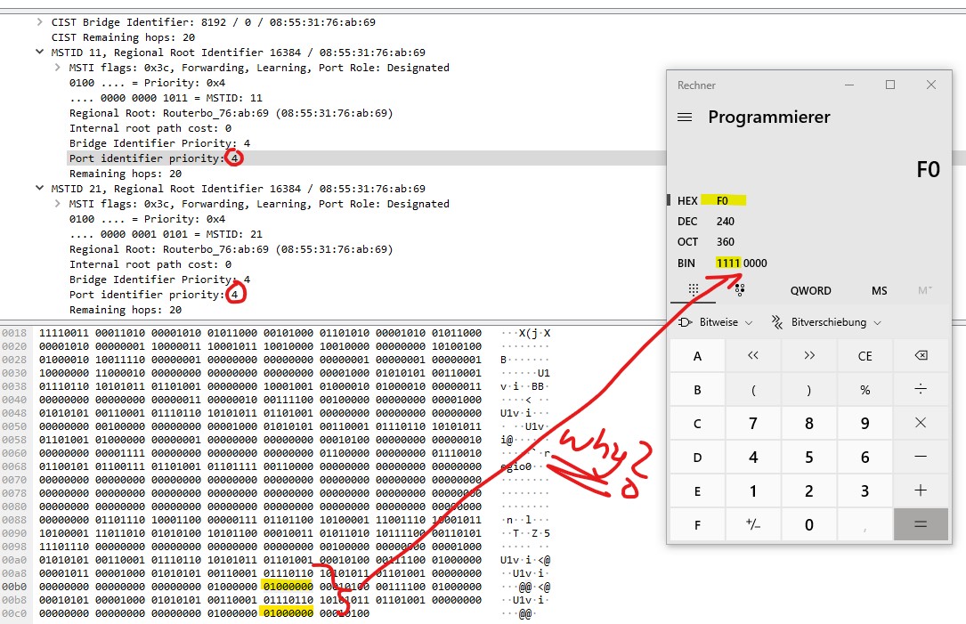This screenshot has height=624, width=966.
Task: Click the calculator F0 result display
Action: click(928, 169)
